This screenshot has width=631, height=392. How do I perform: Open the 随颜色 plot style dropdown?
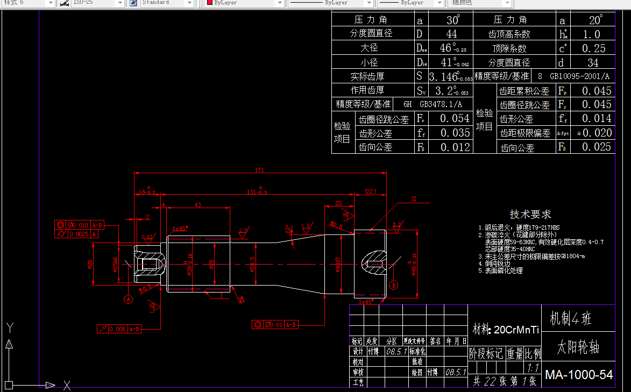tap(507, 3)
